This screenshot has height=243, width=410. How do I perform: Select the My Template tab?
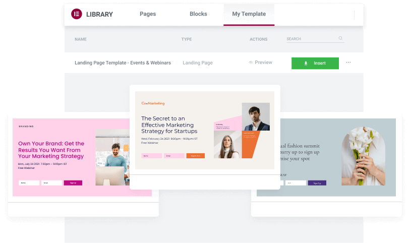point(249,14)
